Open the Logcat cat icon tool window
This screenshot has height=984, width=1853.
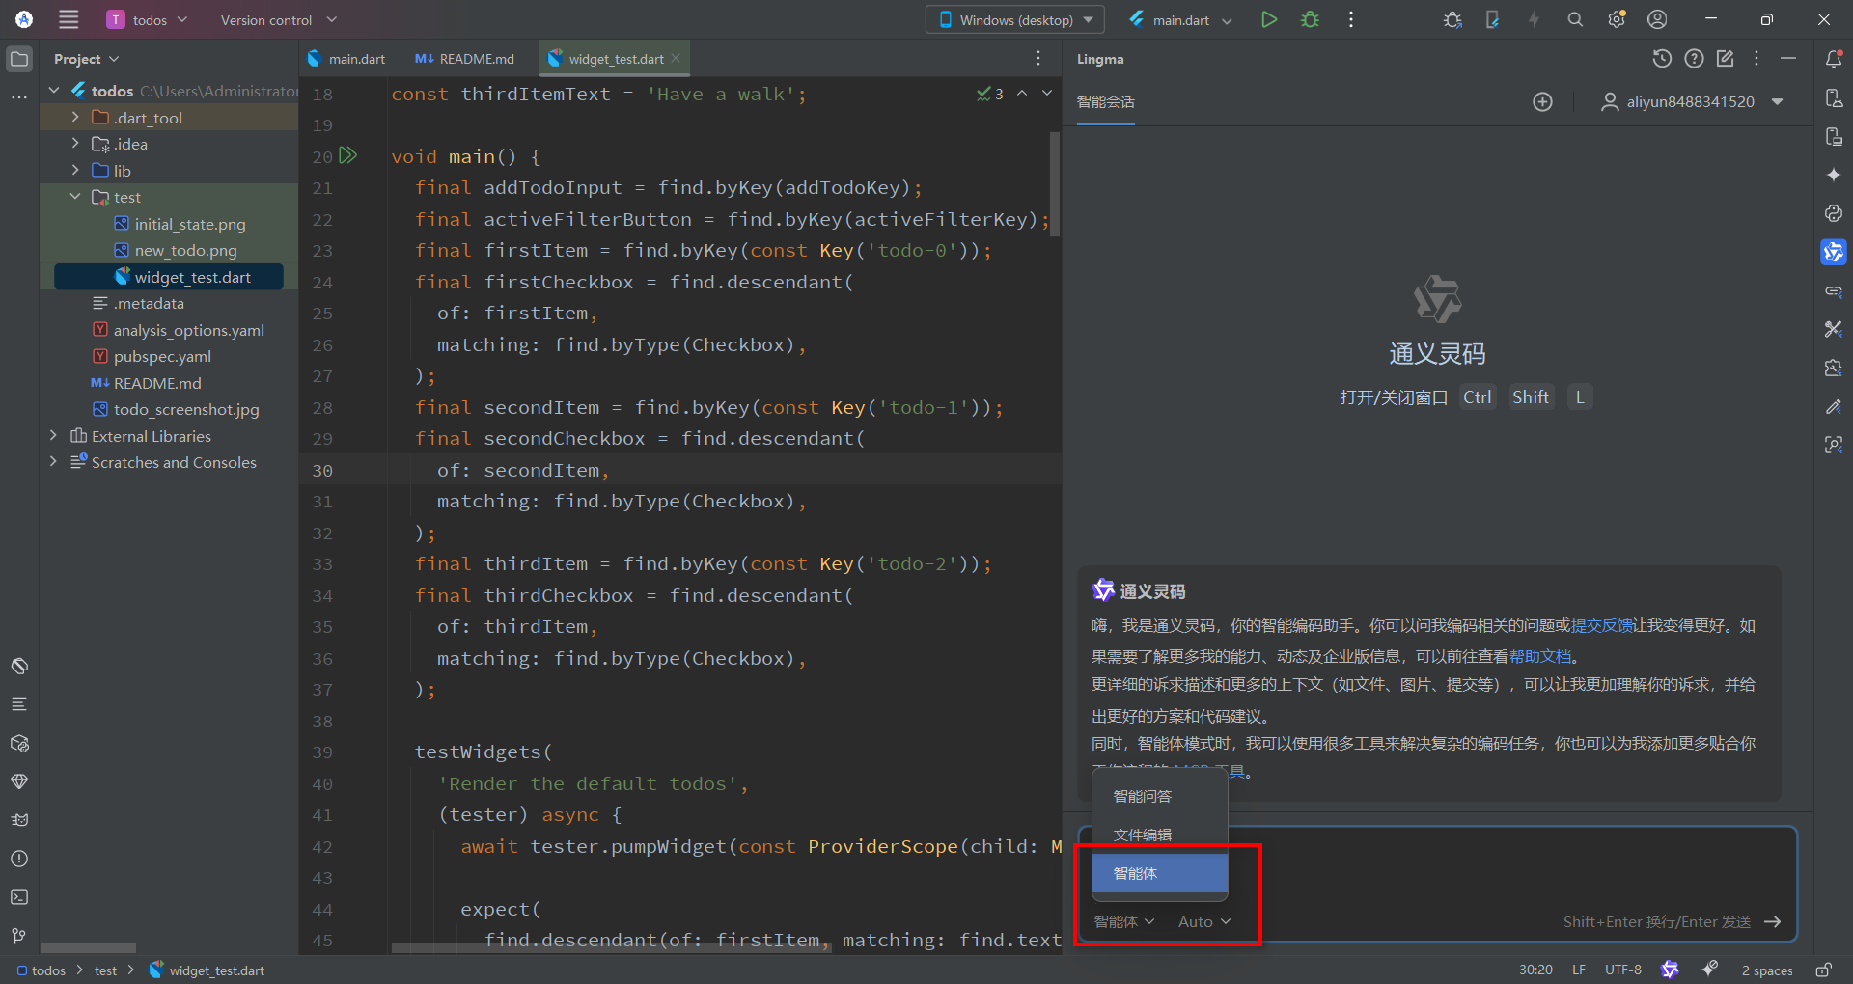(x=19, y=820)
